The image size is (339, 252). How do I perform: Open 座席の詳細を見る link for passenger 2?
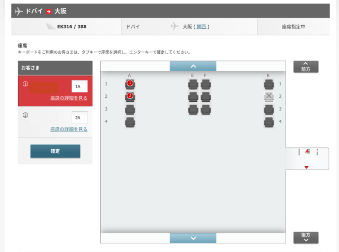click(x=69, y=129)
